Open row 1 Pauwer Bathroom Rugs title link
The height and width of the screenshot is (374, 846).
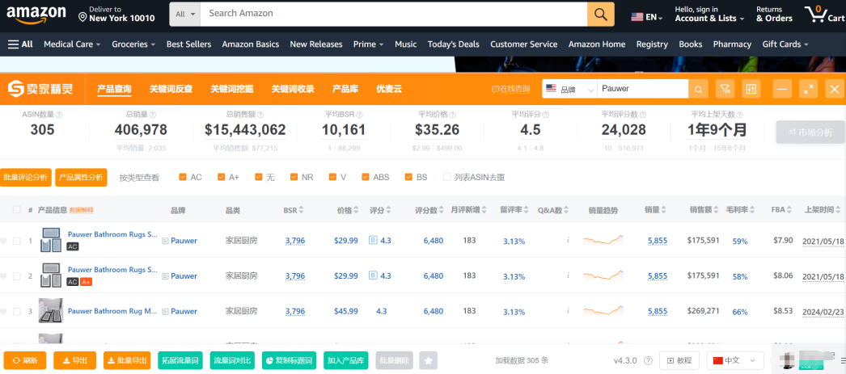click(x=112, y=234)
